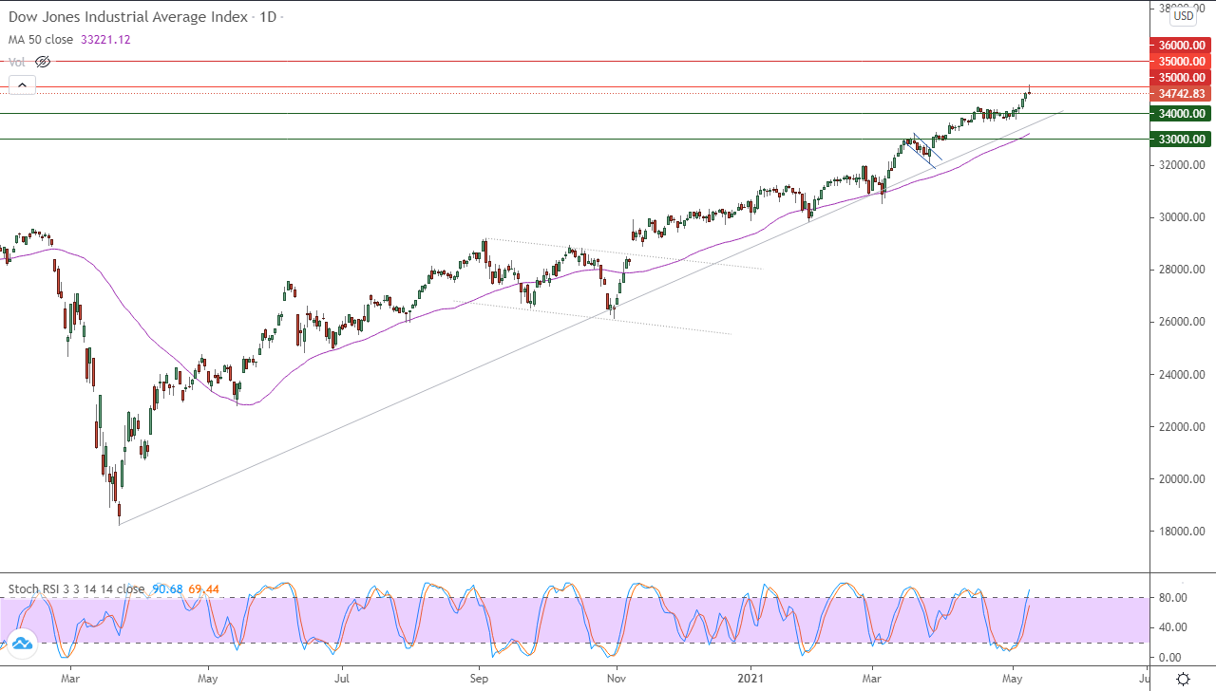This screenshot has height=691, width=1216.
Task: Click the 28000.00 price axis value
Action: tap(1181, 270)
